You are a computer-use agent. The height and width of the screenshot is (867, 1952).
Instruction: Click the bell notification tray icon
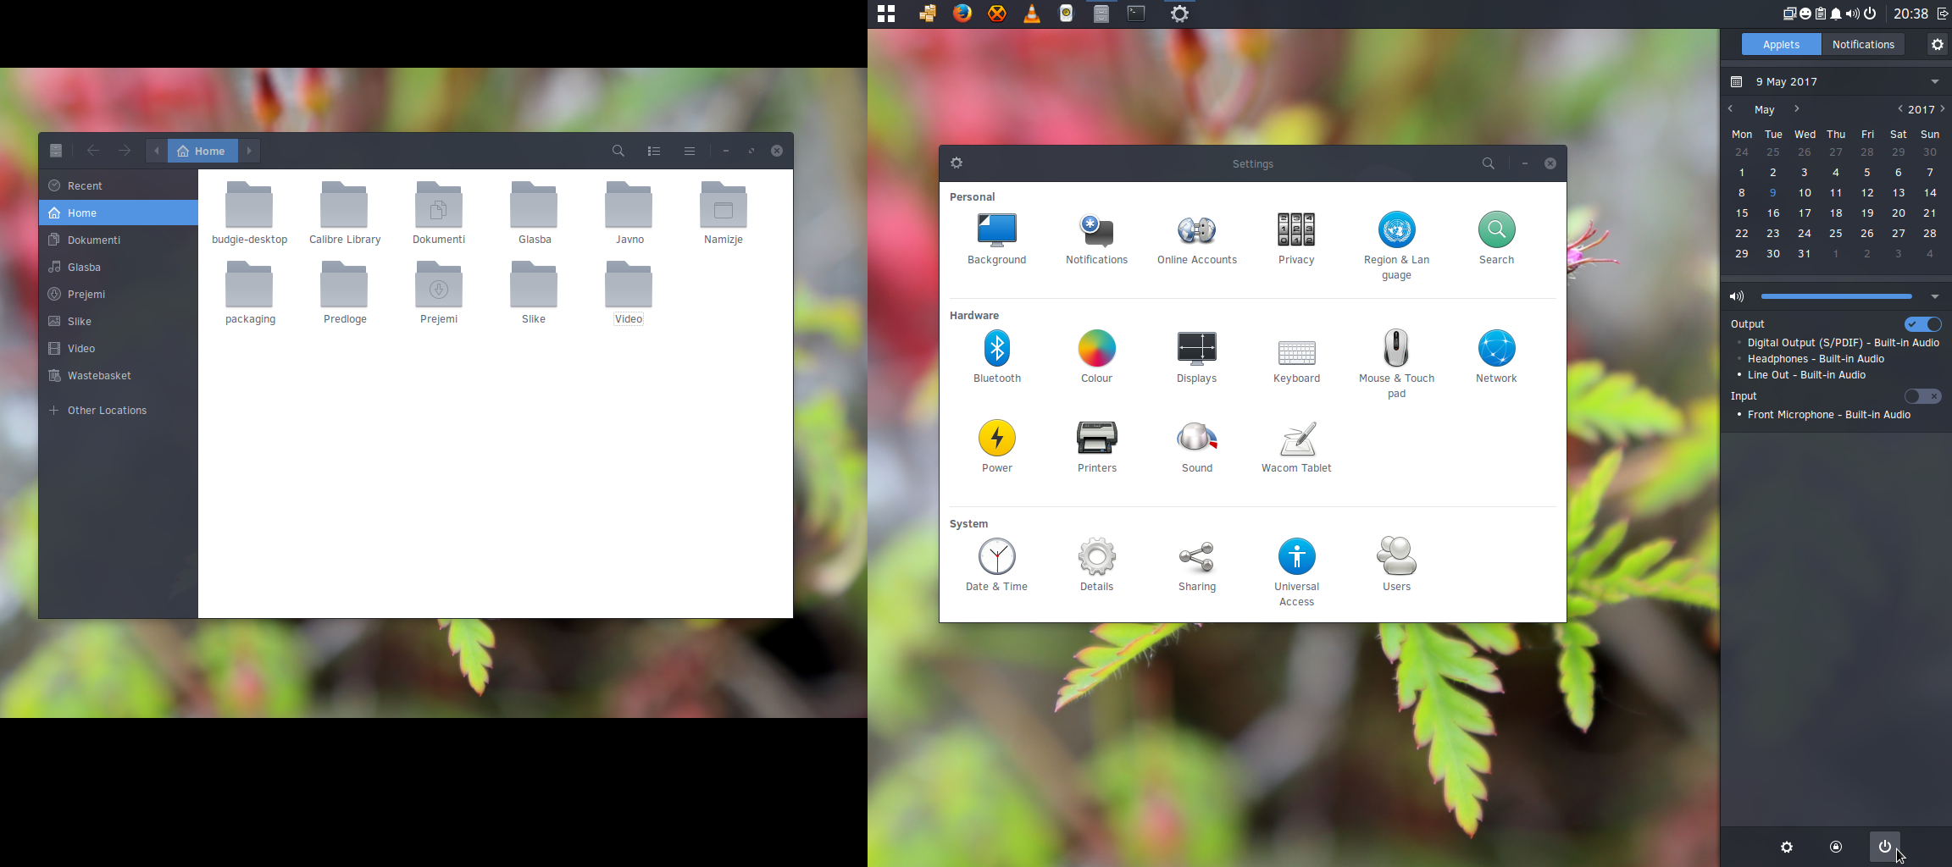pos(1836,14)
